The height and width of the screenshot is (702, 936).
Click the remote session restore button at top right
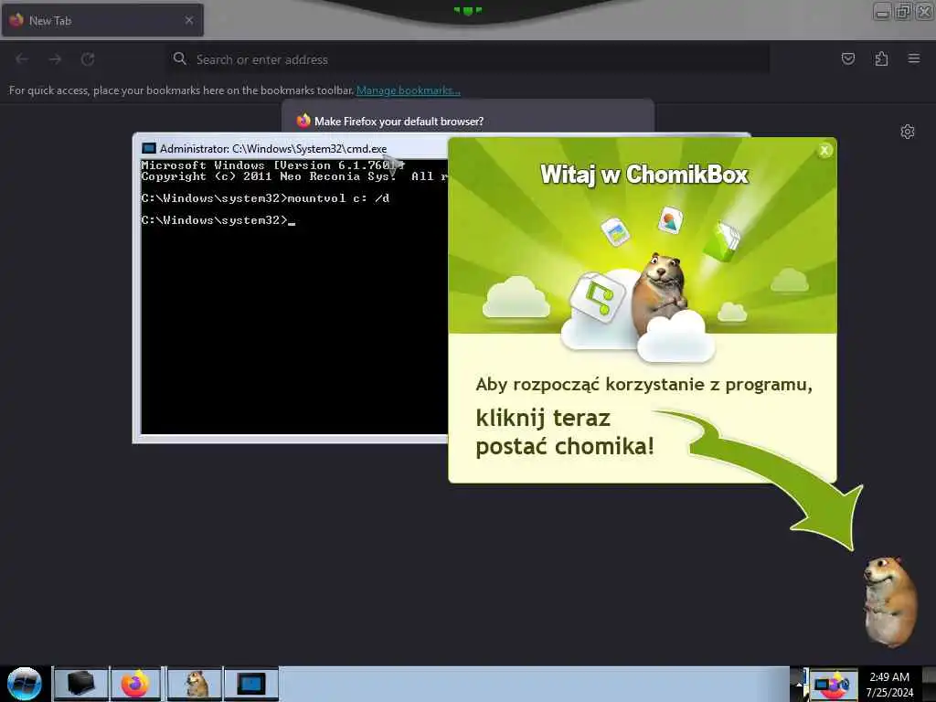[903, 11]
